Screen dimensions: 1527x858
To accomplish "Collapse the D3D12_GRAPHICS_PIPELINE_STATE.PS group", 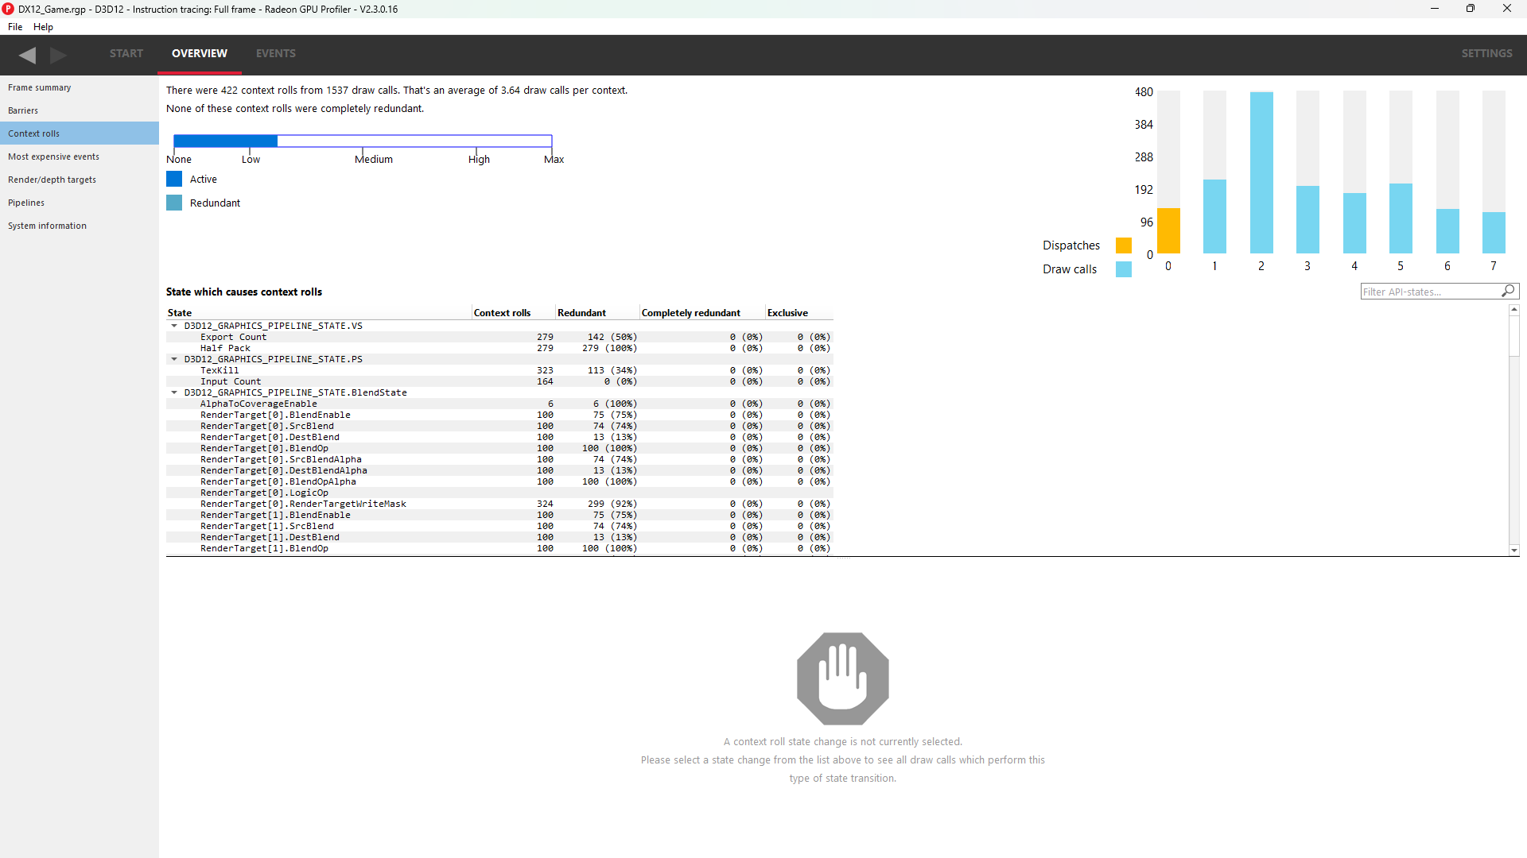I will click(x=174, y=359).
